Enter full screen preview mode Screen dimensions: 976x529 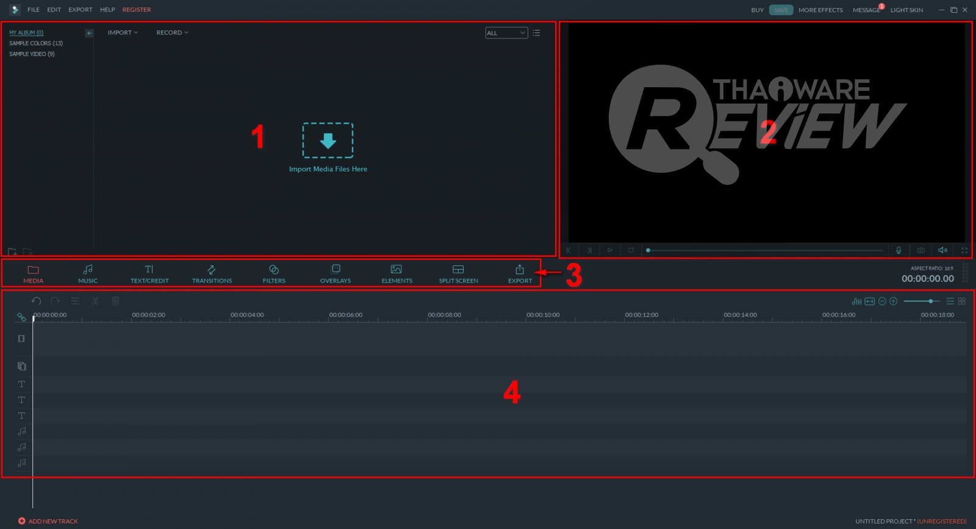[x=964, y=250]
